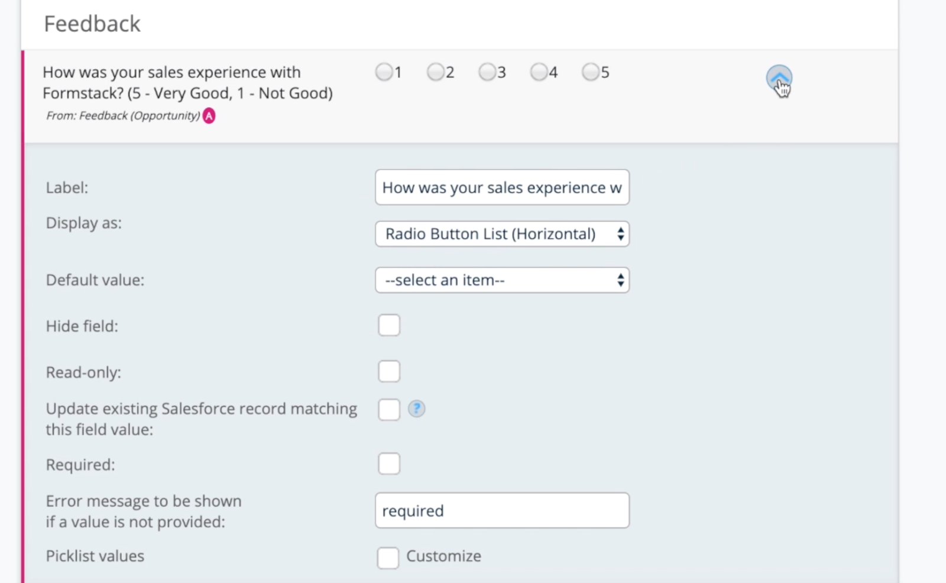Select radio button 4

pos(539,72)
